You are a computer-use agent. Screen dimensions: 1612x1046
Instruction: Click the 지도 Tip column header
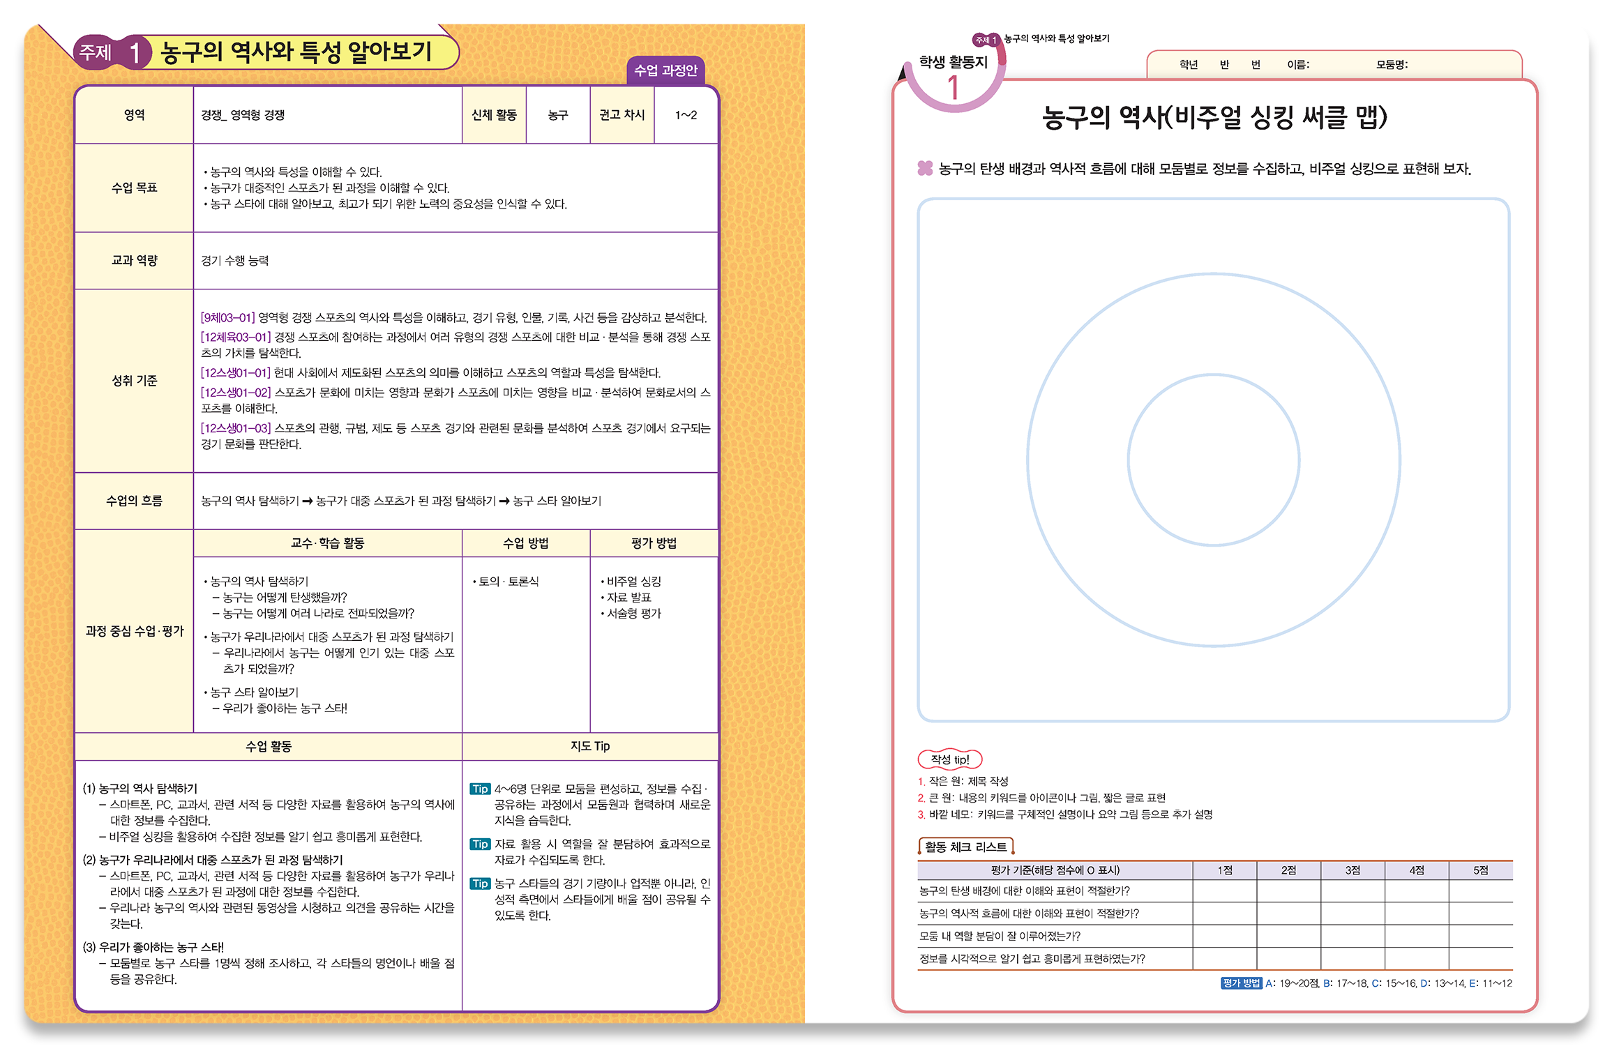click(589, 746)
